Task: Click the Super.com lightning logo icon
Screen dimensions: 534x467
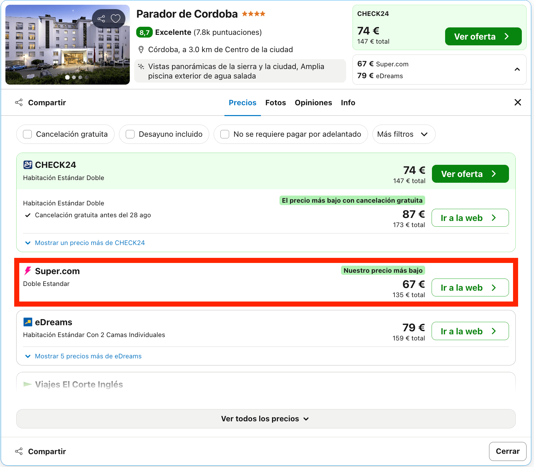Action: (28, 271)
